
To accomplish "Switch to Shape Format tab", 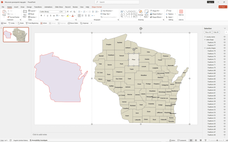I will pyautogui.click(x=97, y=7).
